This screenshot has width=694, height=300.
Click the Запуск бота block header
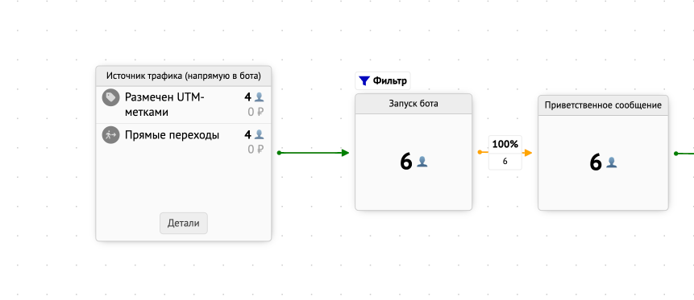(x=413, y=104)
